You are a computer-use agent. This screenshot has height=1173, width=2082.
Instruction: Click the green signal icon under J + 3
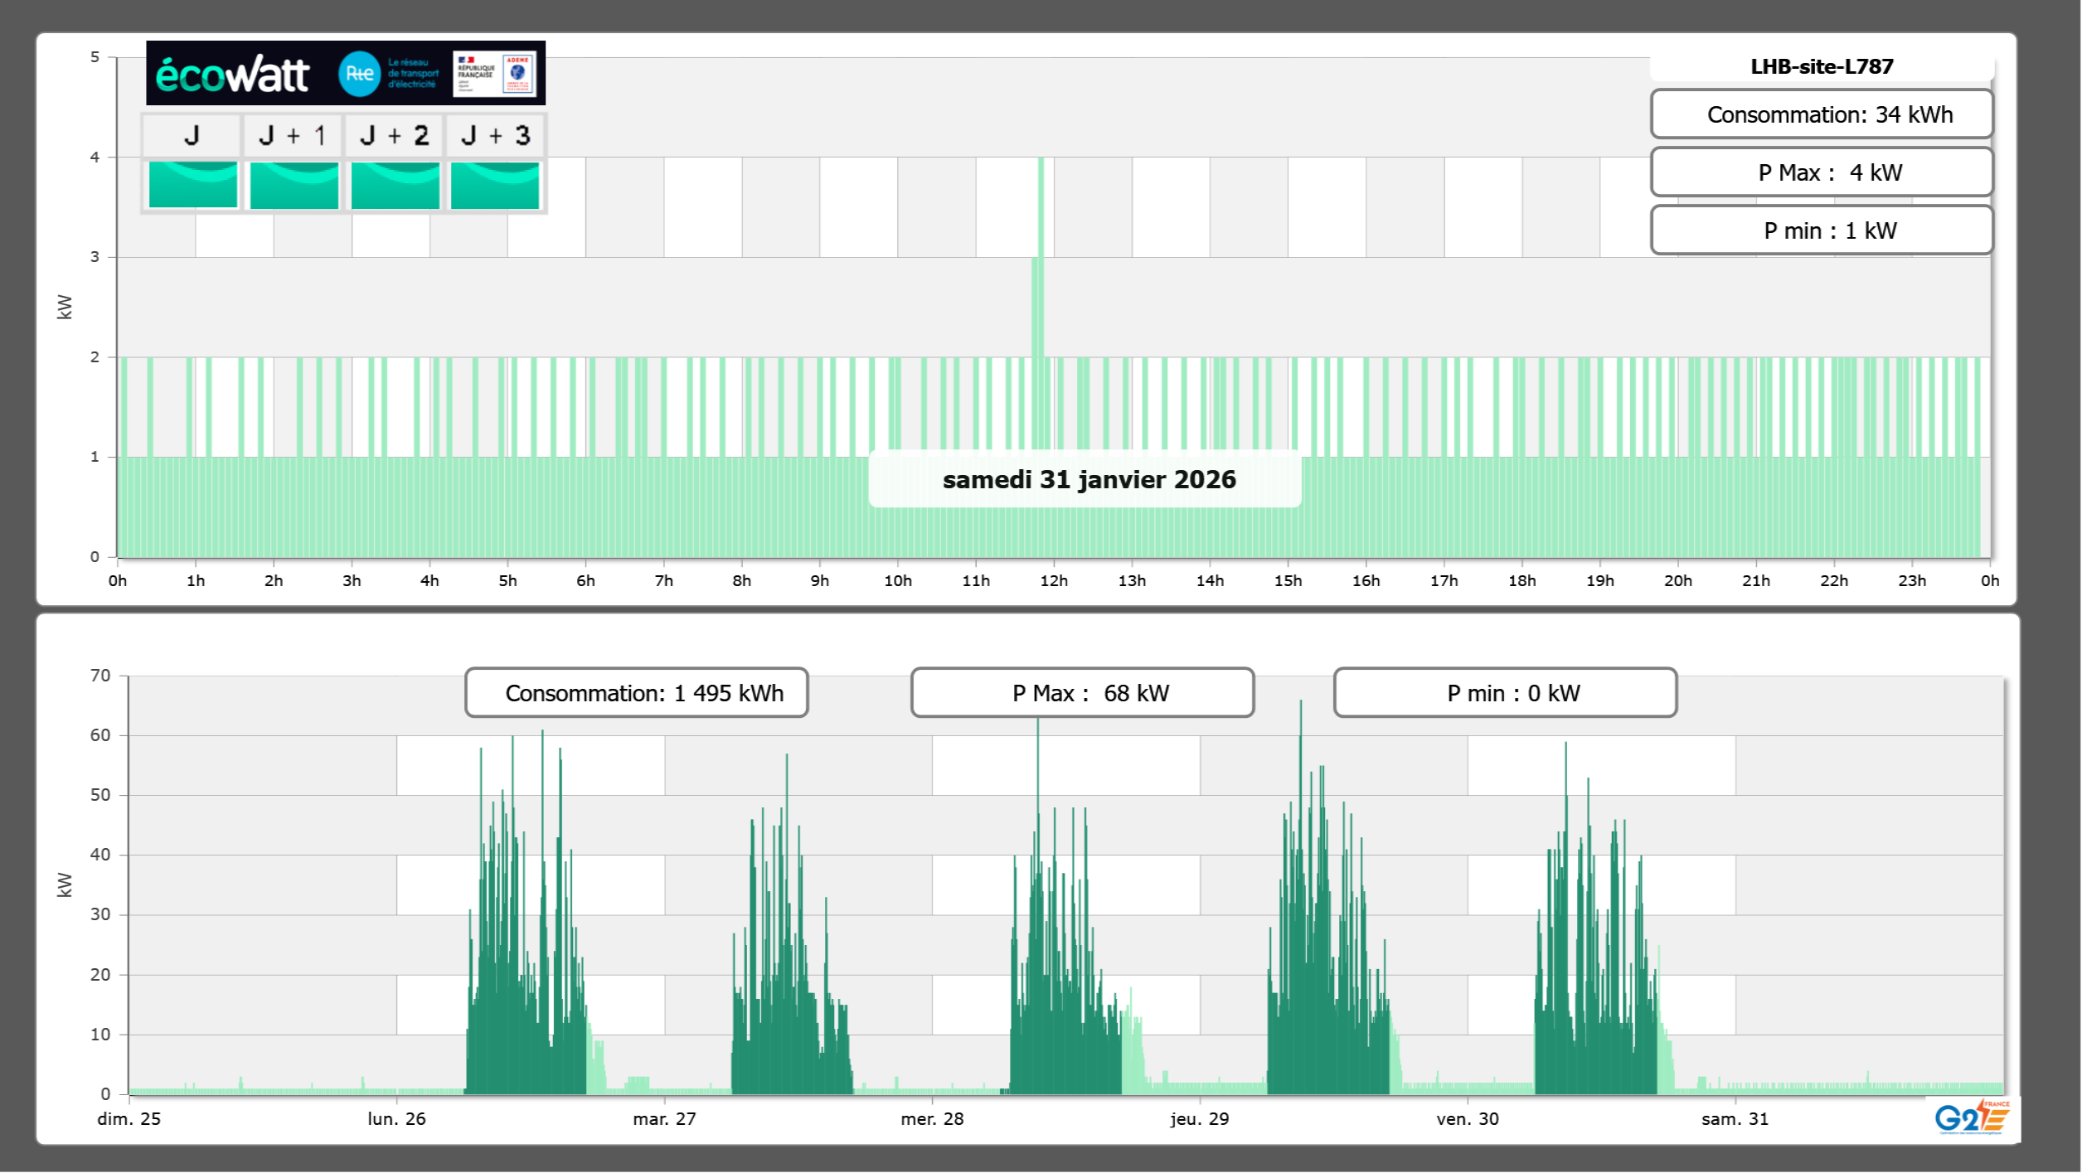click(x=495, y=185)
